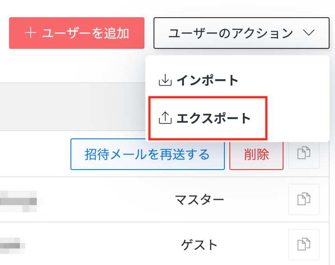Select インポート from the actions menu

point(199,80)
